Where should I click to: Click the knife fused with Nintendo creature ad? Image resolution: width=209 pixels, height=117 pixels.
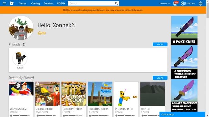click(x=184, y=62)
